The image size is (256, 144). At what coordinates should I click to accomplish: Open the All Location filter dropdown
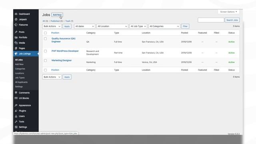click(x=112, y=26)
